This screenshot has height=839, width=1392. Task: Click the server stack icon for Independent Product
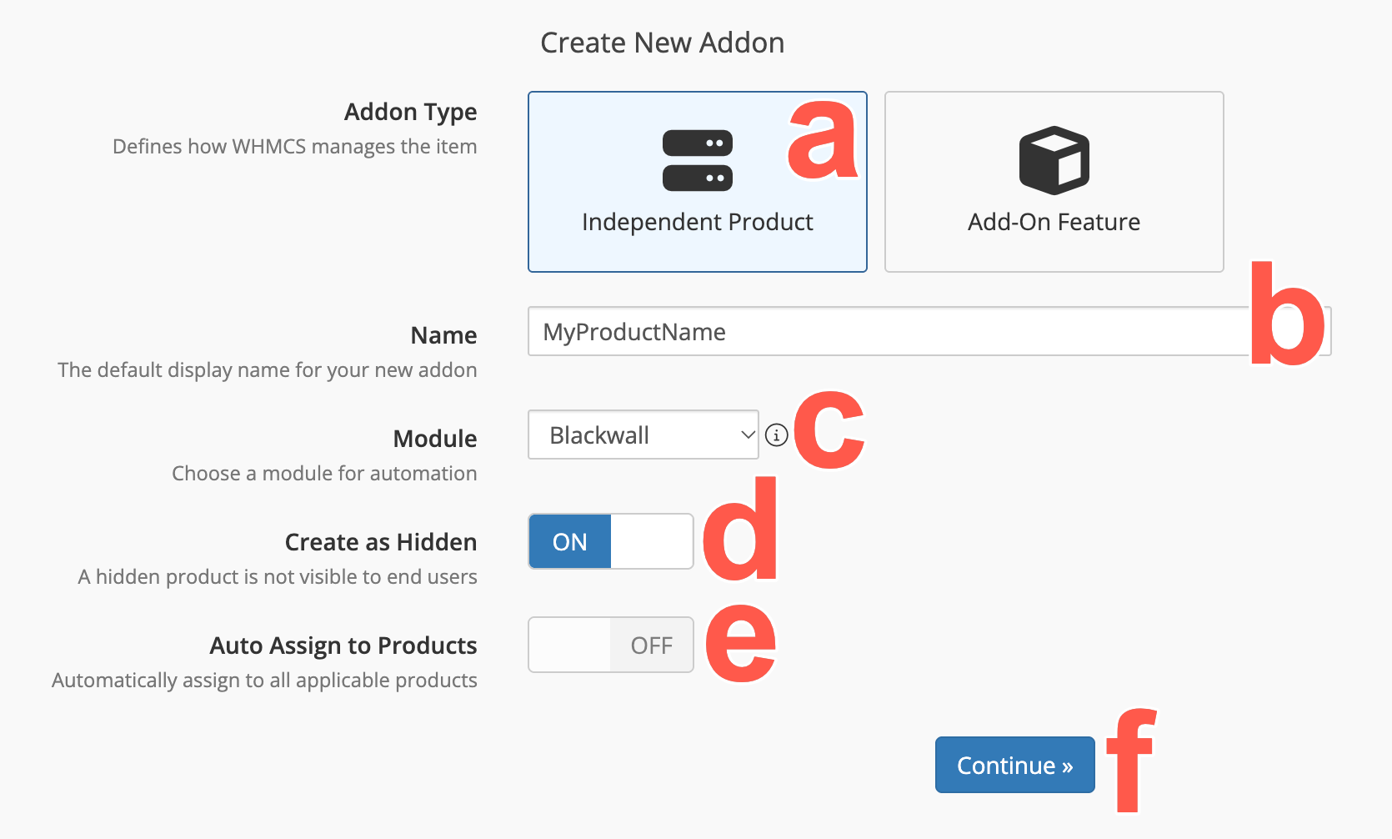tap(698, 160)
